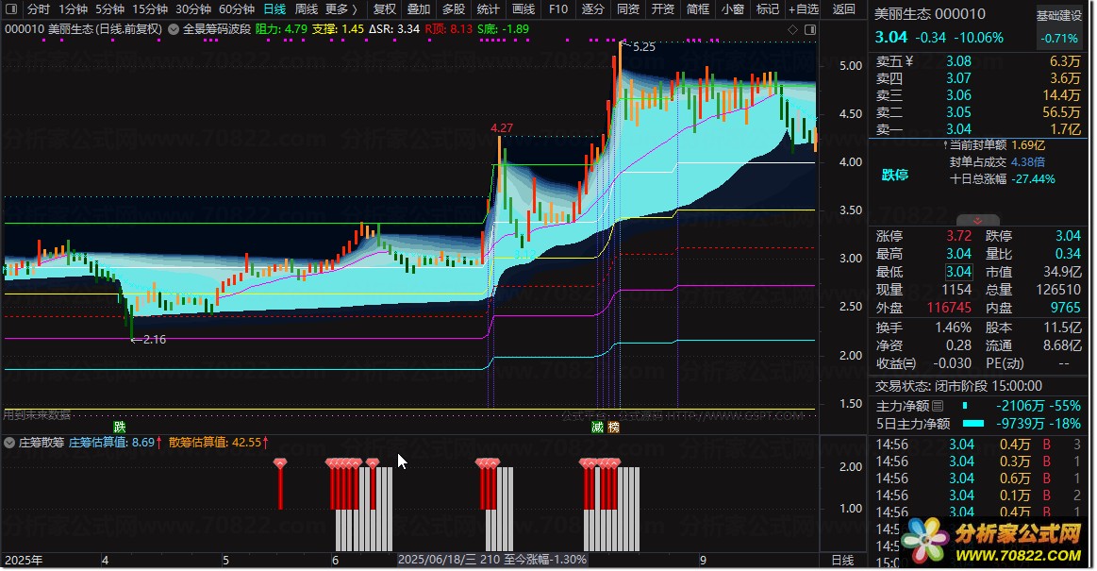Click the panel layout icon left of 分时
Viewport: 1097px width, 571px height.
pos(10,9)
